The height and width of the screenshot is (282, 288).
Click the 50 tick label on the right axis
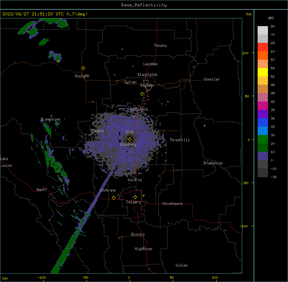tap(247, 96)
